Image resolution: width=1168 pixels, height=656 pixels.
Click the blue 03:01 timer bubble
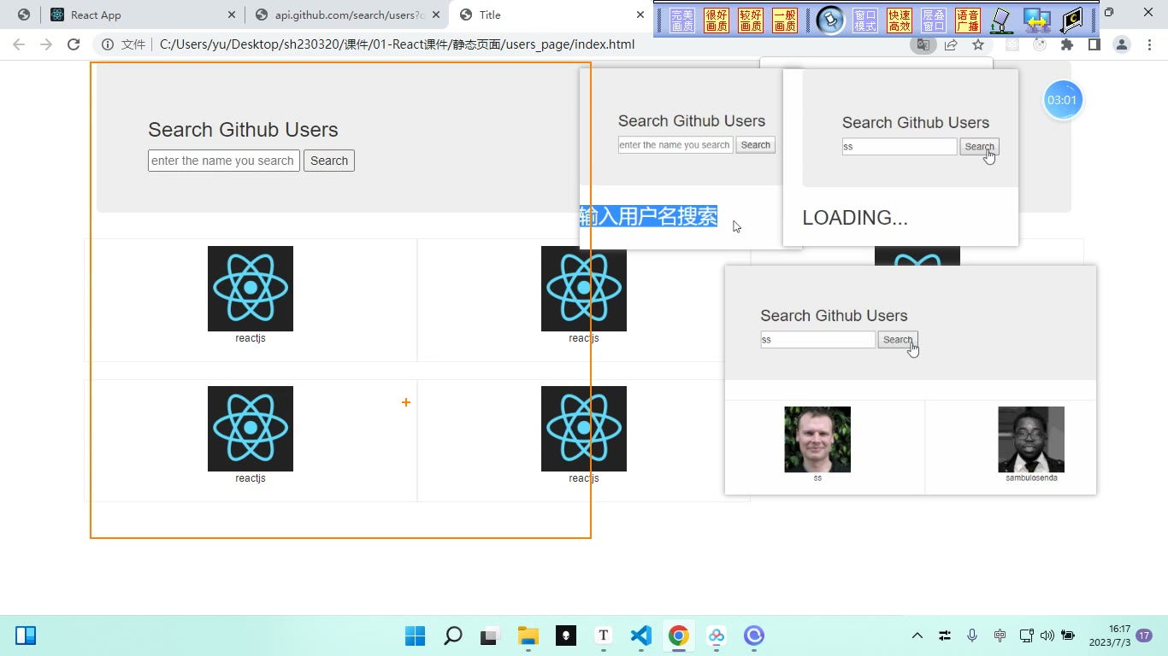1062,100
